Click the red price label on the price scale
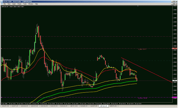 click(175, 49)
